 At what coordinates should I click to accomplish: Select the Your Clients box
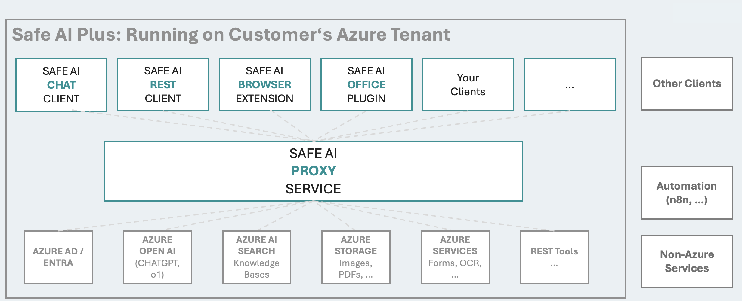pyautogui.click(x=468, y=84)
